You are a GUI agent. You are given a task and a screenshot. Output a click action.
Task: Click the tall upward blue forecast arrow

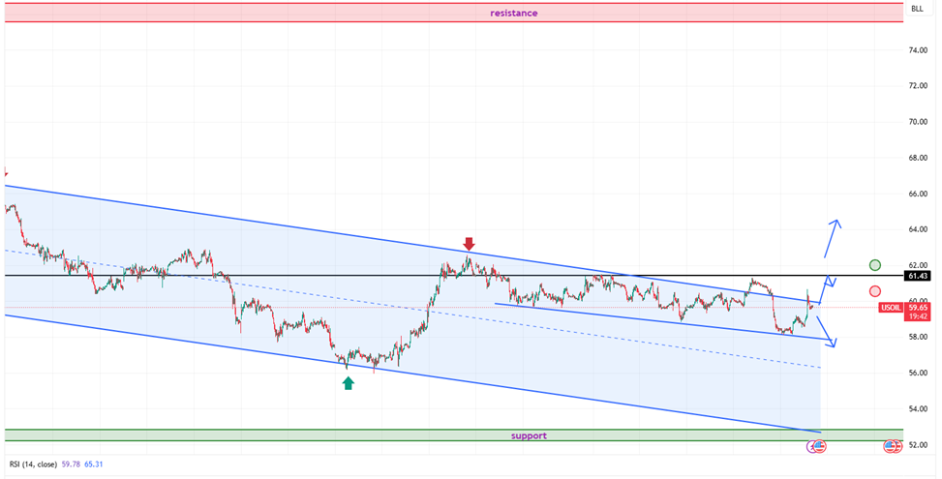[x=832, y=238]
